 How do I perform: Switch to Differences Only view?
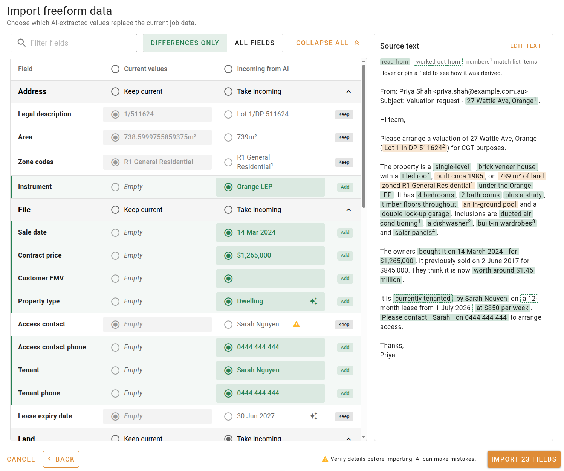coord(185,43)
